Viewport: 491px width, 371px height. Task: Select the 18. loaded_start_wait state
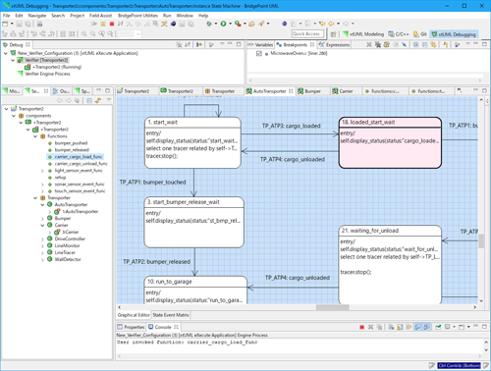(390, 142)
